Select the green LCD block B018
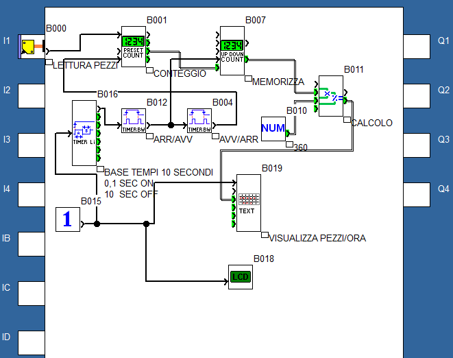Image resolution: width=453 pixels, height=358 pixels. 240,277
